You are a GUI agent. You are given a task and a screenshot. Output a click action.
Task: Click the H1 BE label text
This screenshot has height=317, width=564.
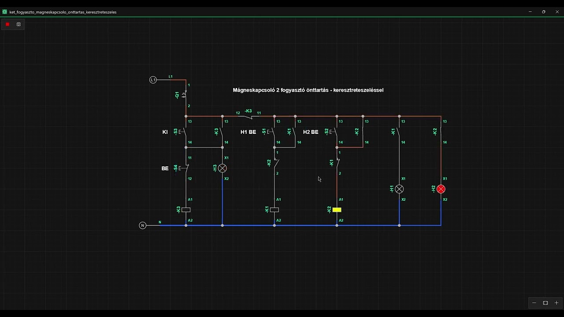pos(248,132)
